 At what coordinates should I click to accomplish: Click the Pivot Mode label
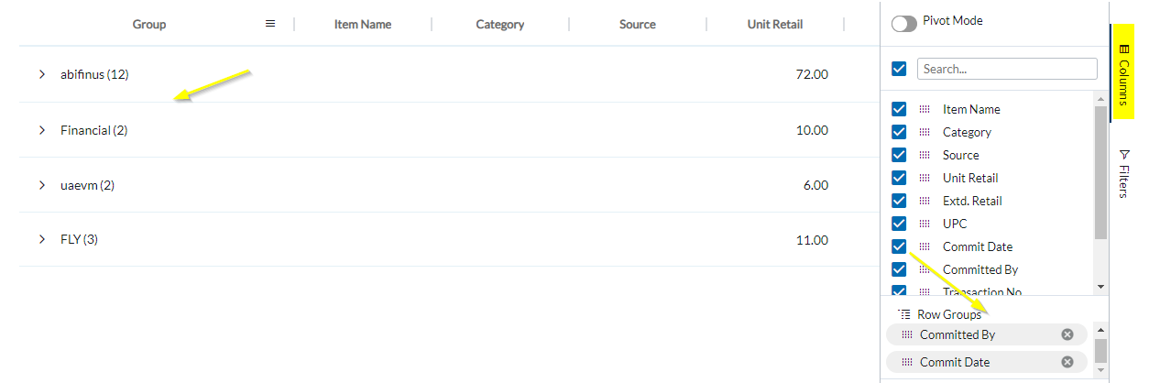tap(953, 20)
